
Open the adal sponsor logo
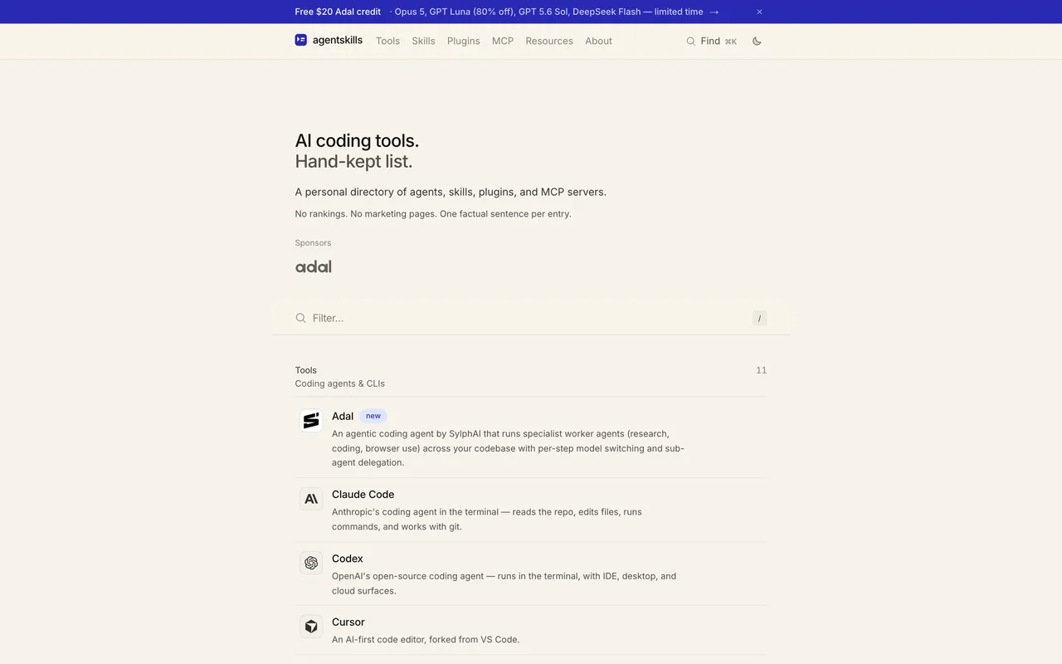(314, 266)
